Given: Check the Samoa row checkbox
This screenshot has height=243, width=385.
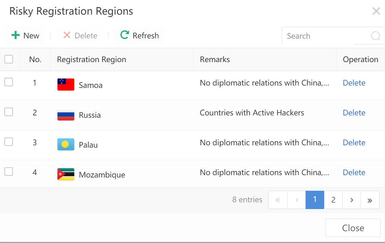Looking at the screenshot, I should click(9, 82).
